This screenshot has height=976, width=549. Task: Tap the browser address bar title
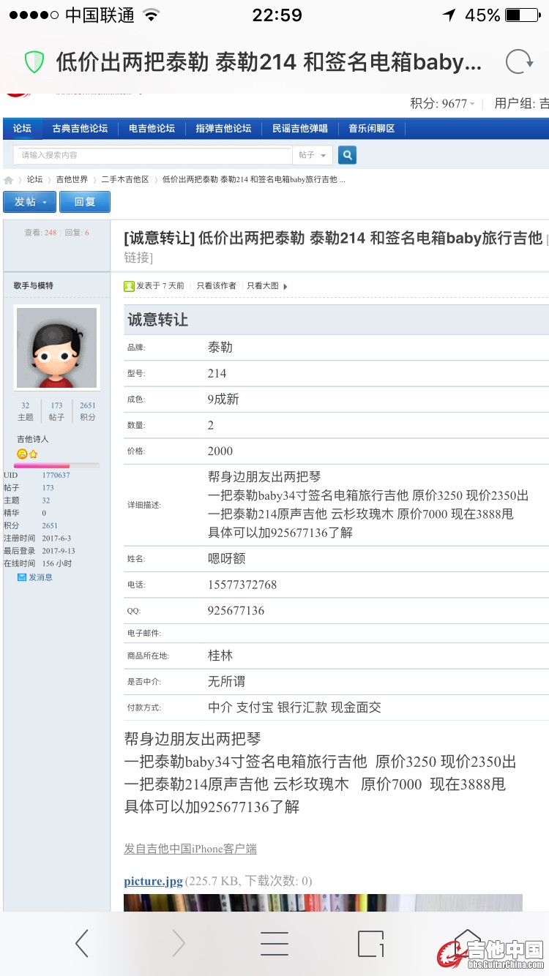[x=269, y=62]
